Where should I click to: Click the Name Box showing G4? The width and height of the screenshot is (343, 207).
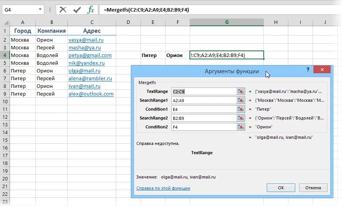(20, 10)
